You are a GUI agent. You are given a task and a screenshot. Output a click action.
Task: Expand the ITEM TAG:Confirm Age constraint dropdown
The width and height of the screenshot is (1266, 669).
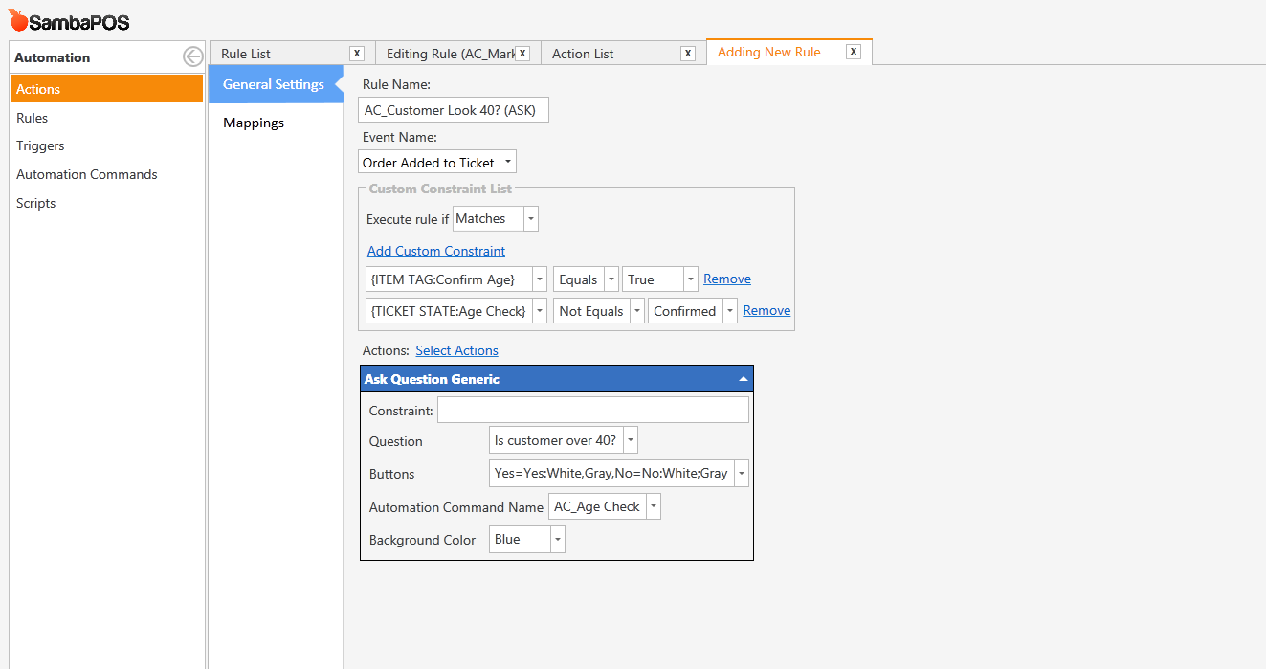(540, 279)
